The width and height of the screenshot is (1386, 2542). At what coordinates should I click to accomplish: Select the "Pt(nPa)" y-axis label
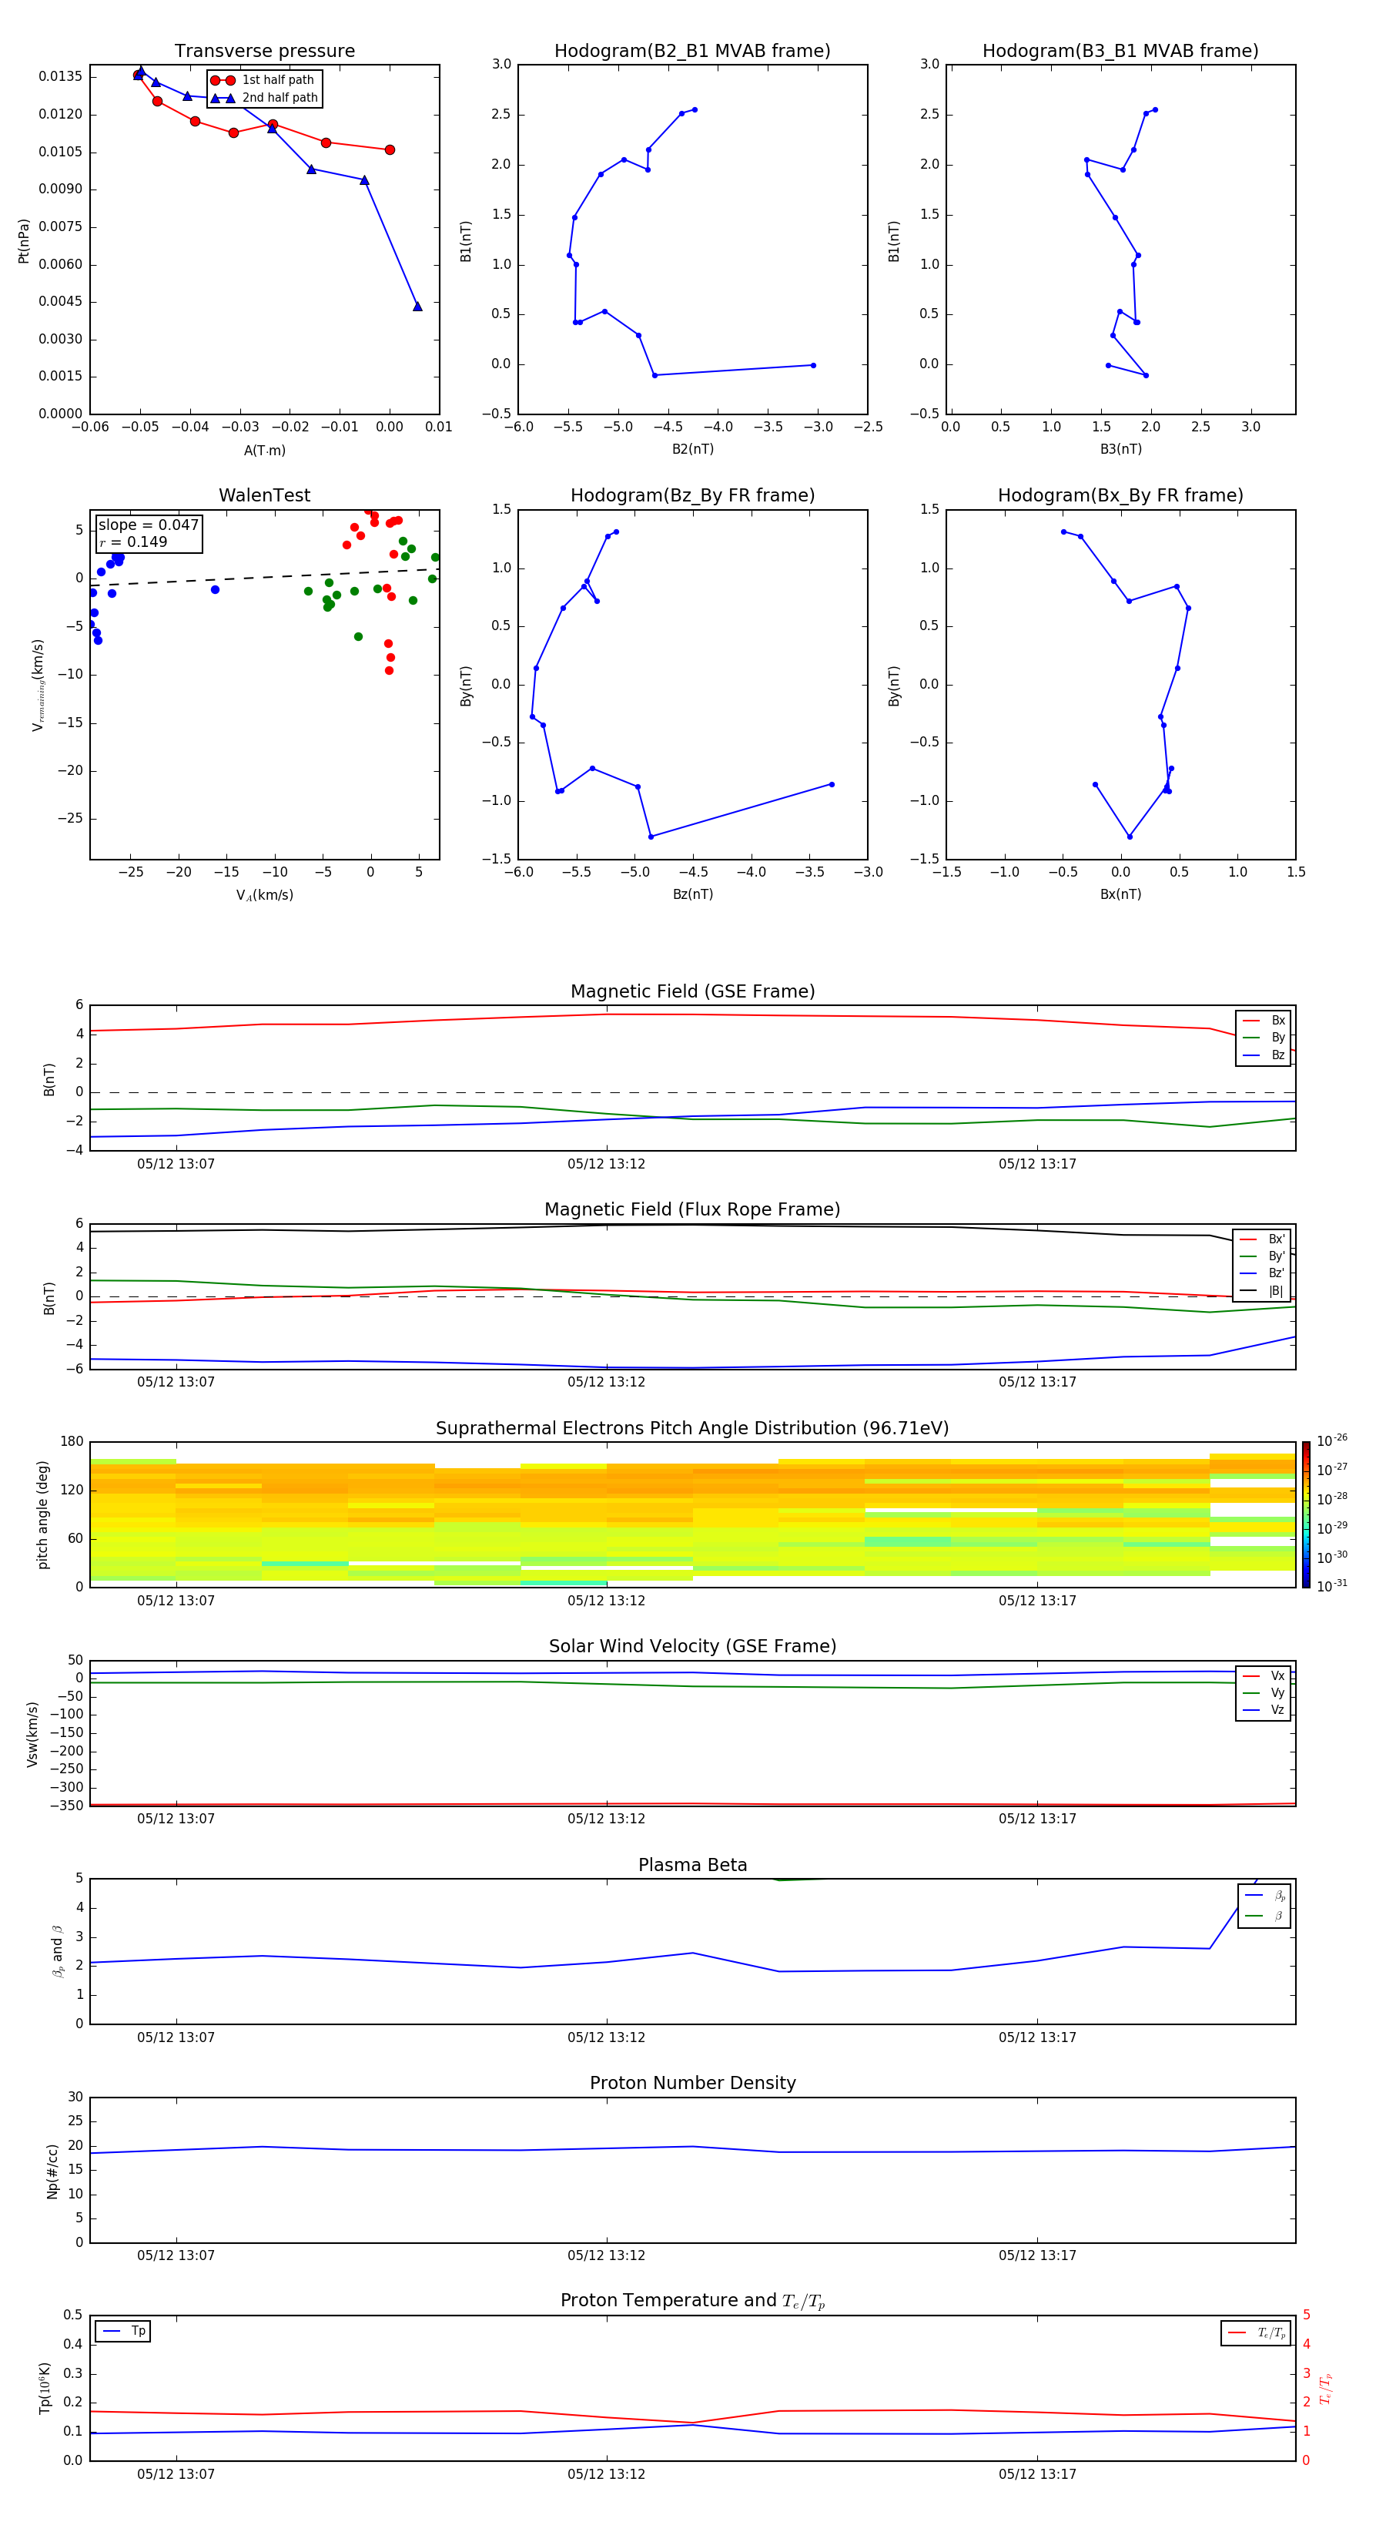point(24,241)
